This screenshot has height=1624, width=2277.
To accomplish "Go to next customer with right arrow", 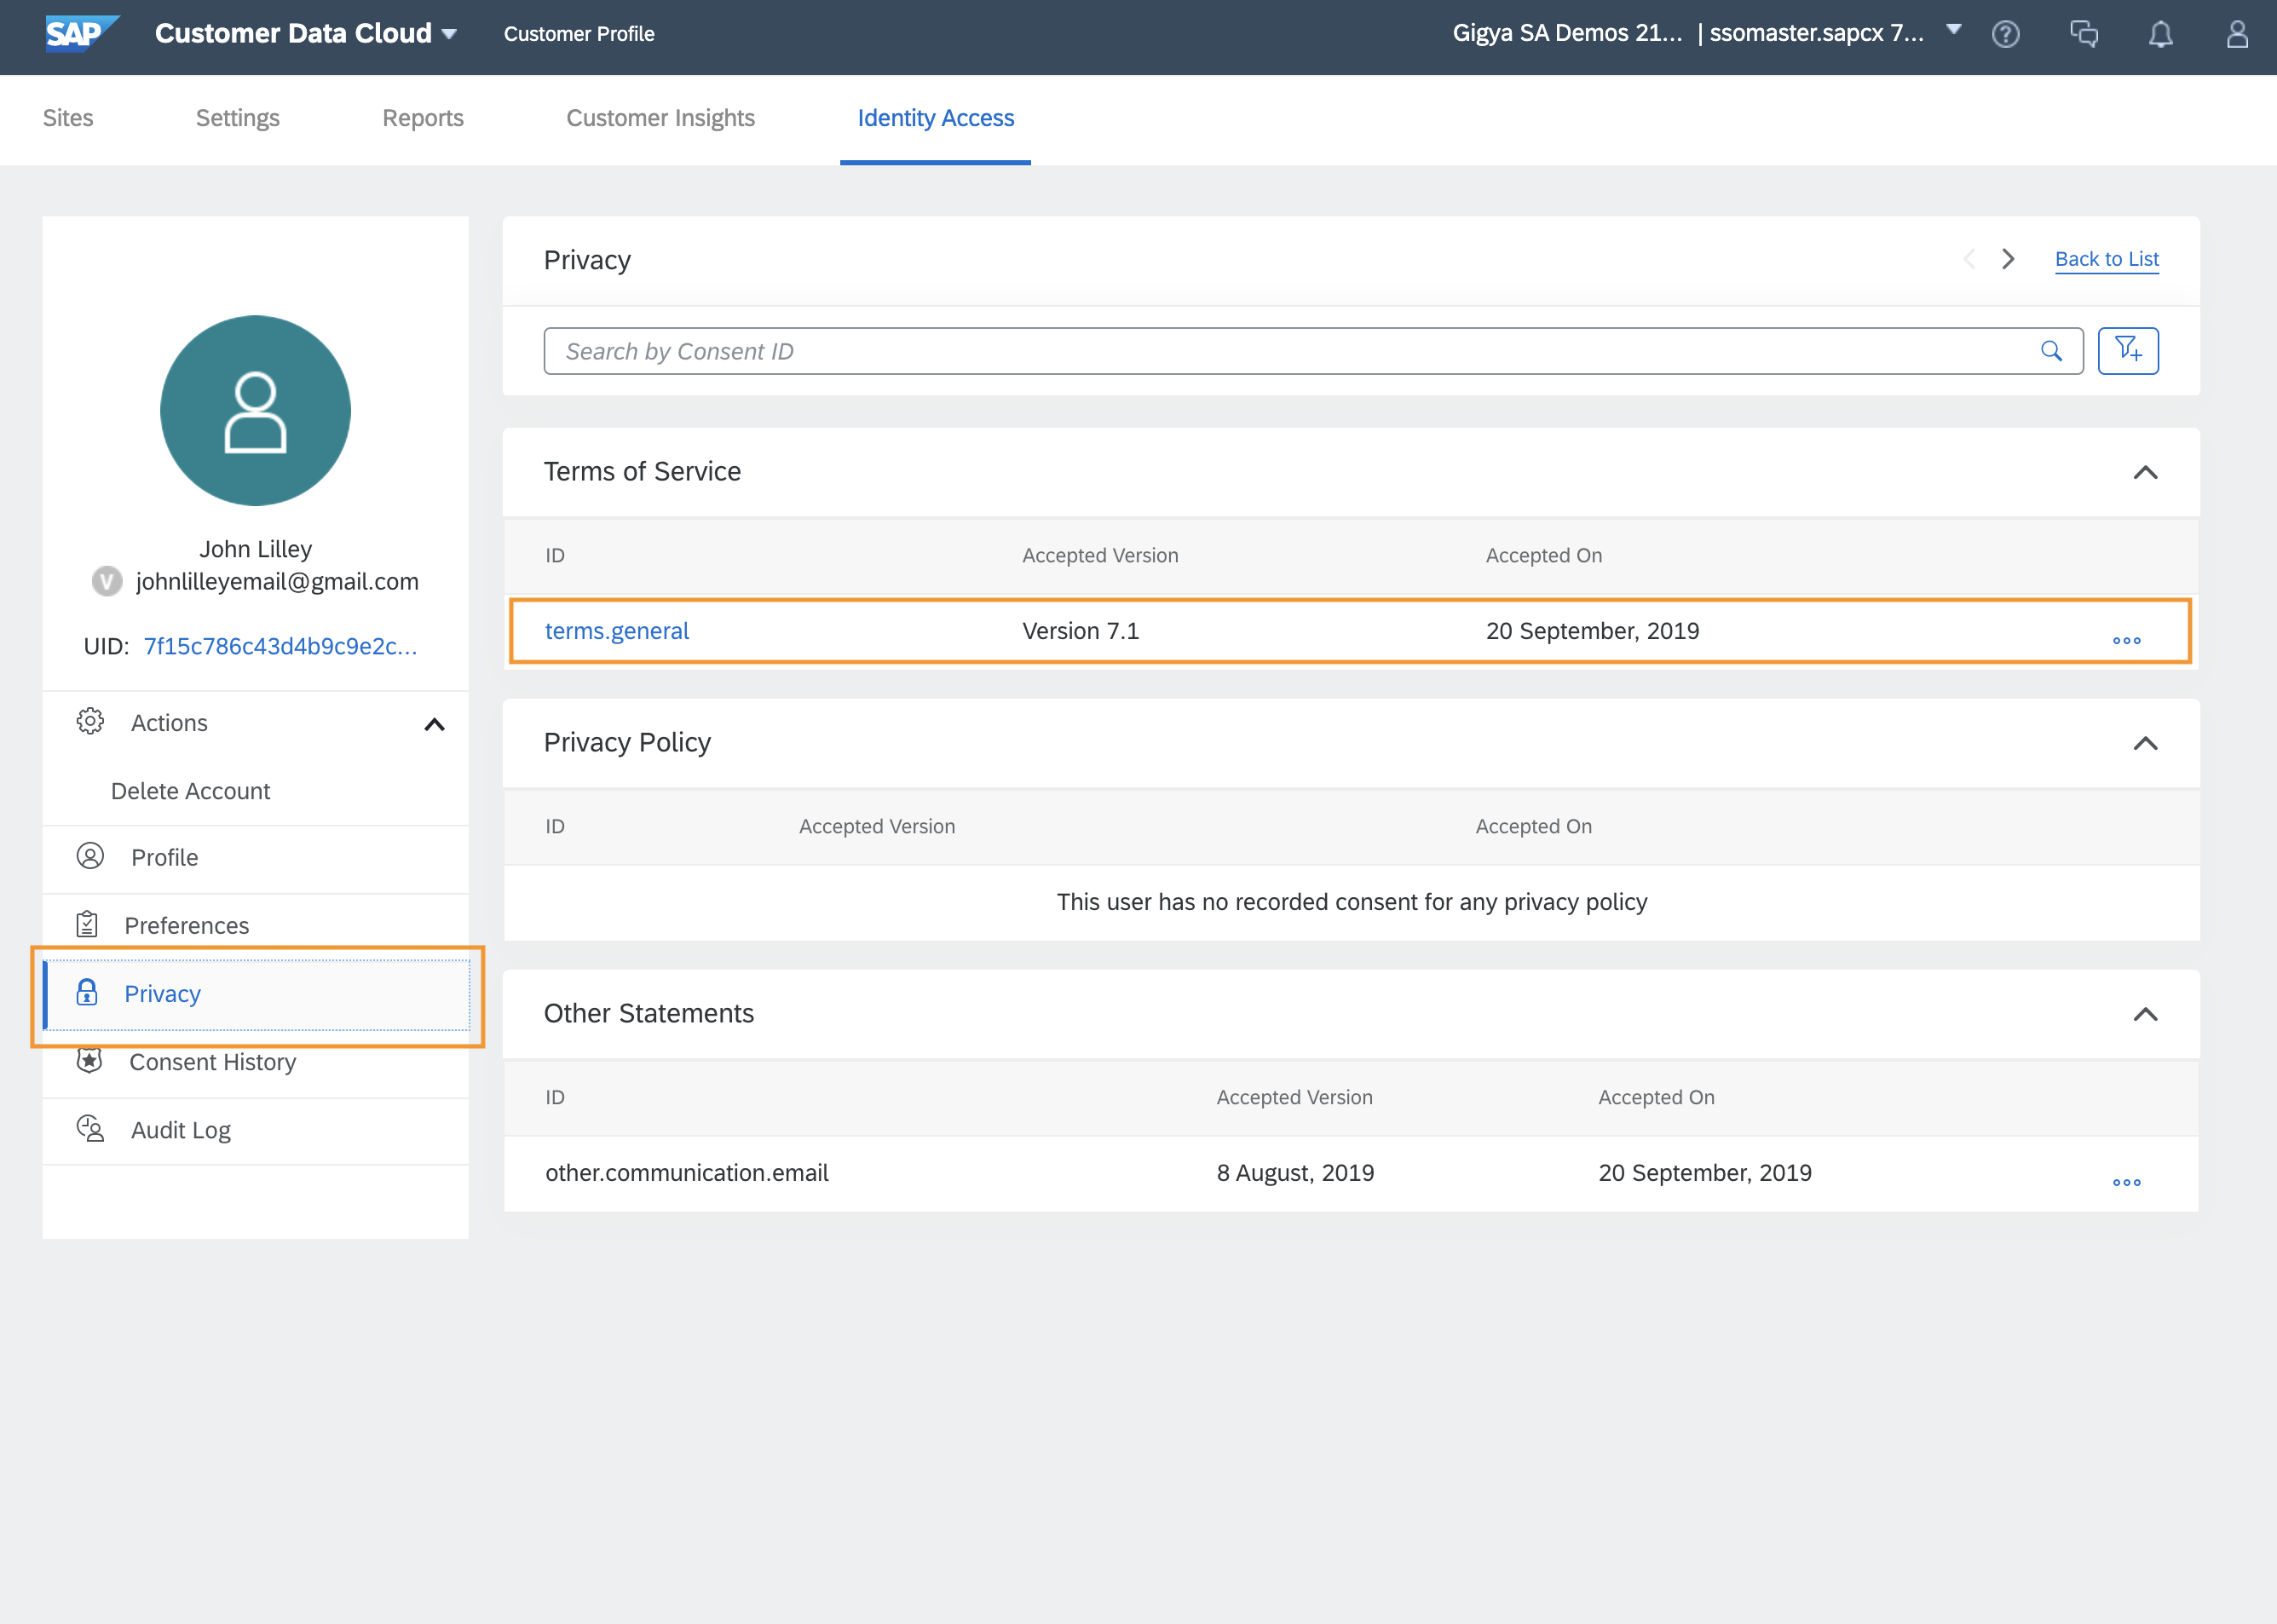I will tap(2007, 259).
